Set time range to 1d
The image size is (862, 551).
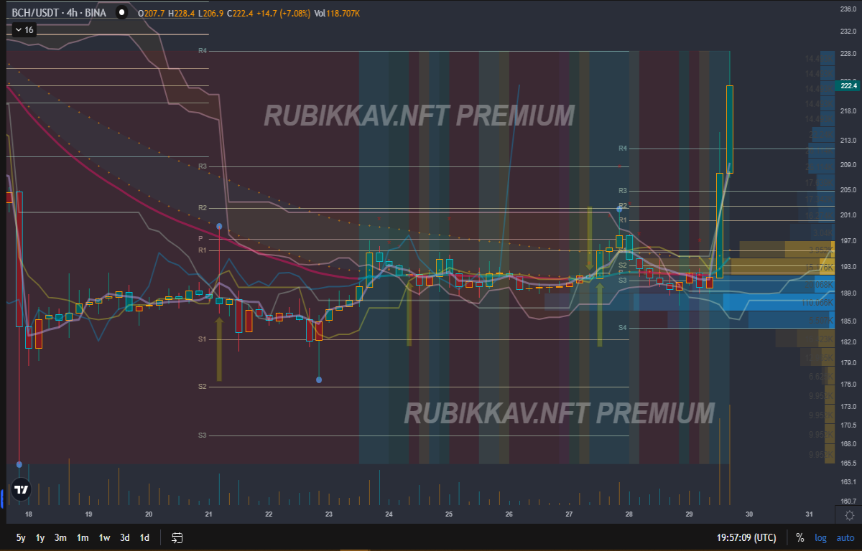click(144, 537)
